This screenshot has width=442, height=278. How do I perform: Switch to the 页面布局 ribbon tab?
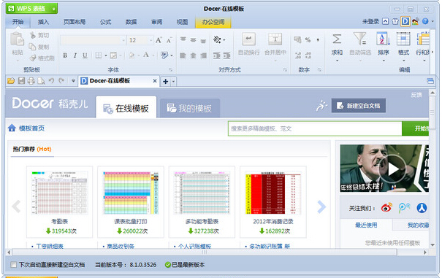[75, 22]
